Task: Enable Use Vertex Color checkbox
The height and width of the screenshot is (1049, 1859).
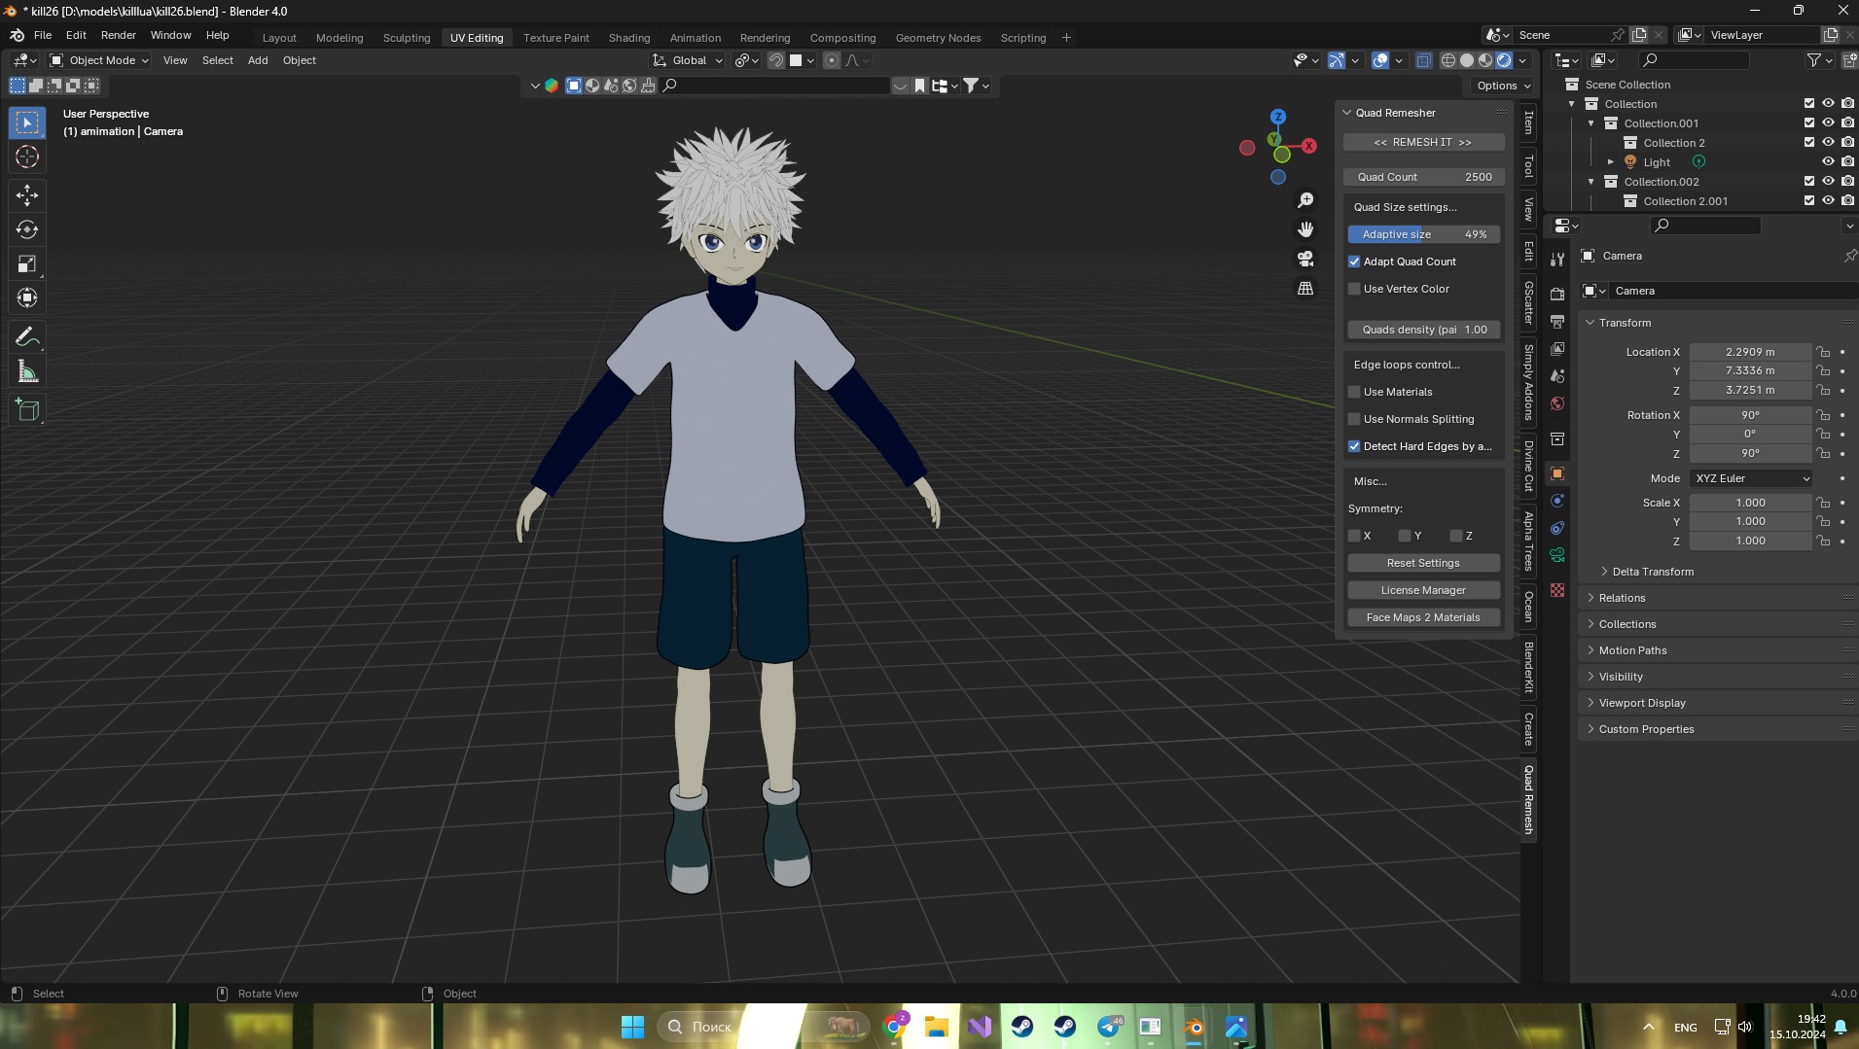Action: (x=1354, y=289)
